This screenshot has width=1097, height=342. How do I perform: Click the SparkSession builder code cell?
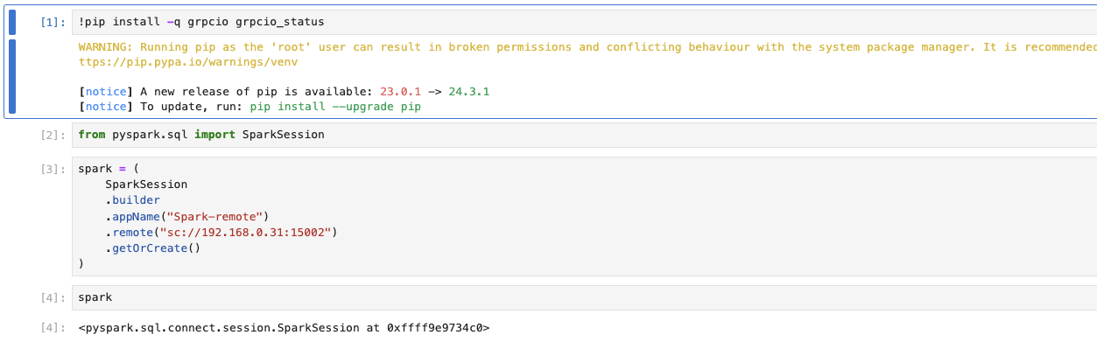click(583, 217)
